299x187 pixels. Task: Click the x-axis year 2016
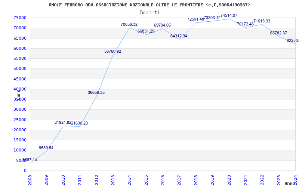[x=163, y=180]
